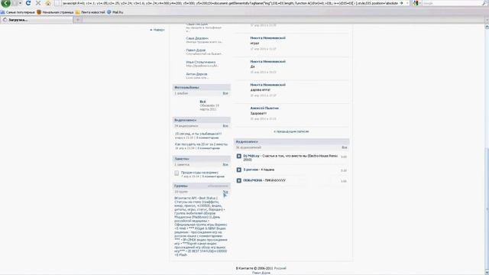This screenshot has width=489, height=275.
Task: Reload the page with the blue refresh icon
Action: coord(28,3)
